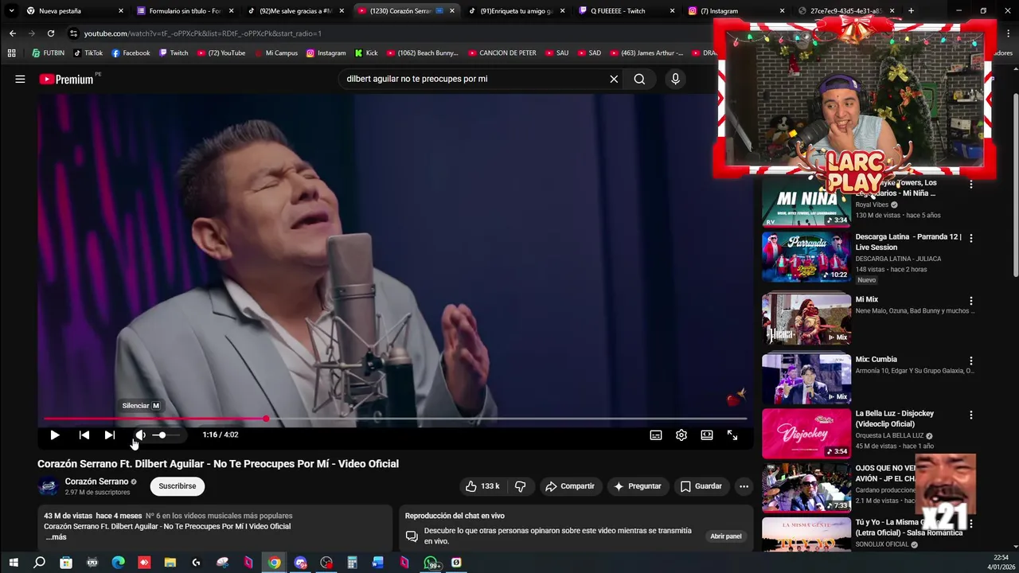Open WhatsApp from the taskbar
The height and width of the screenshot is (573, 1019).
[x=431, y=563]
